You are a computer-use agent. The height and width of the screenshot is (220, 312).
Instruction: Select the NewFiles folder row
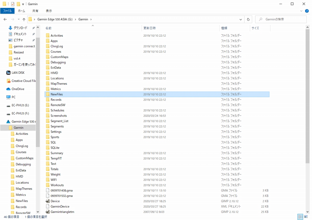pyautogui.click(x=157, y=94)
